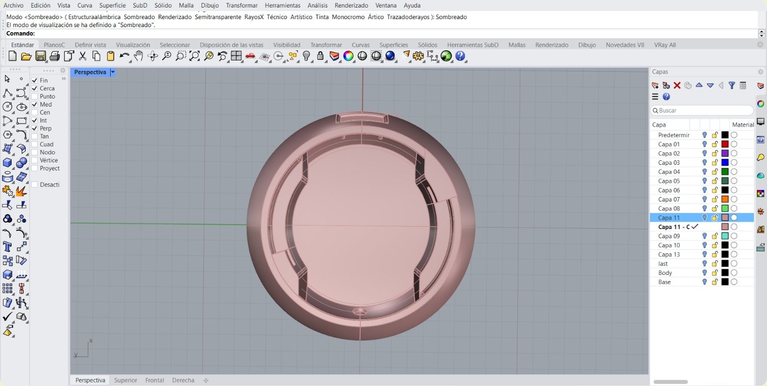767x386 pixels.
Task: Uncheck the Perp object snap
Action: 35,129
